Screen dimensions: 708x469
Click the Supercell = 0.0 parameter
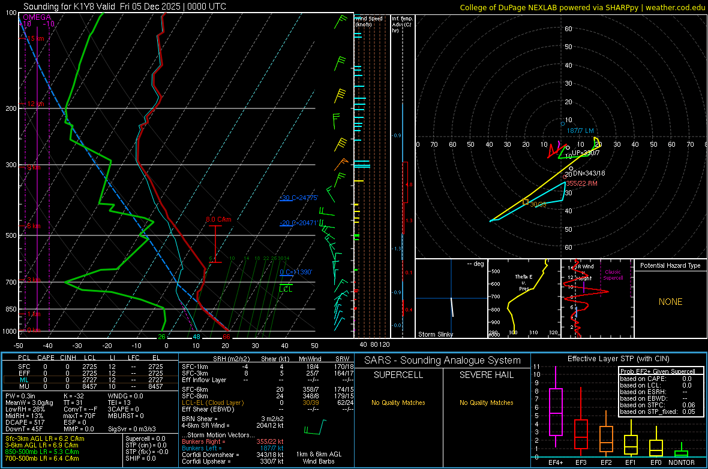pyautogui.click(x=145, y=439)
